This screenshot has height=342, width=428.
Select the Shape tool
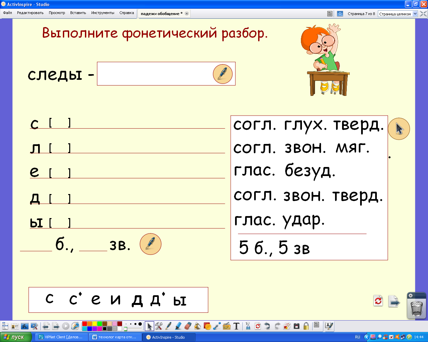click(207, 326)
